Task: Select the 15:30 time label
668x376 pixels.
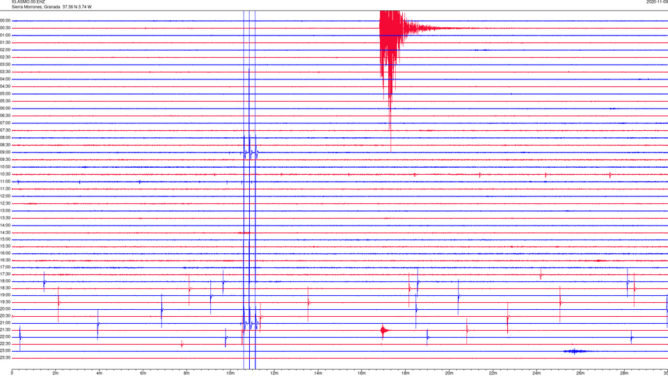Action: 5,246
